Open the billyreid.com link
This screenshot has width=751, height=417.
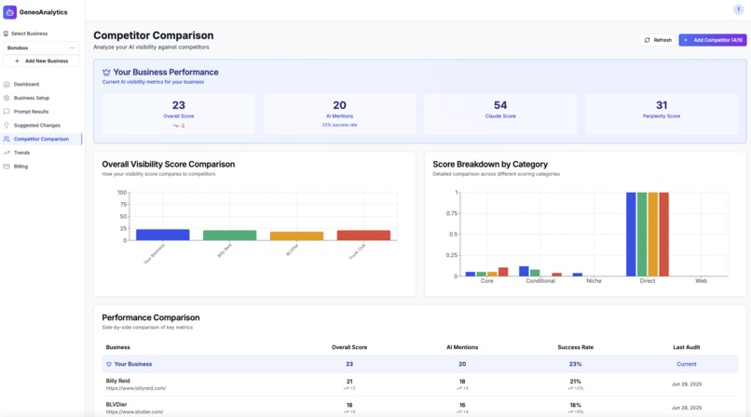135,388
